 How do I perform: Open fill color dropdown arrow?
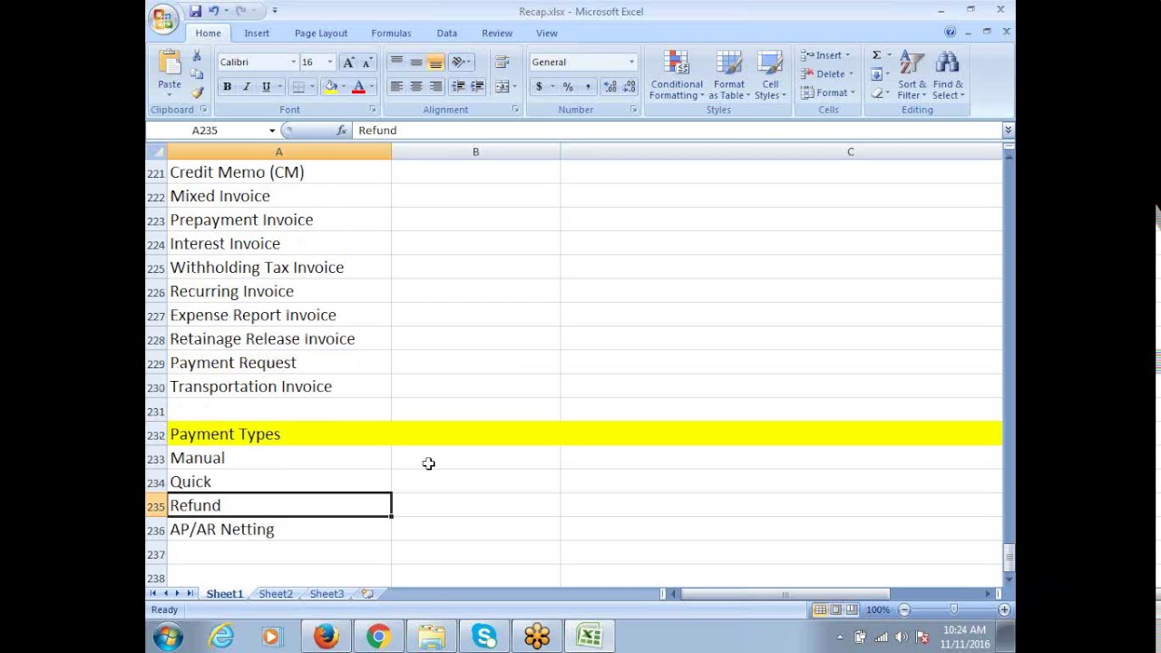coord(343,87)
